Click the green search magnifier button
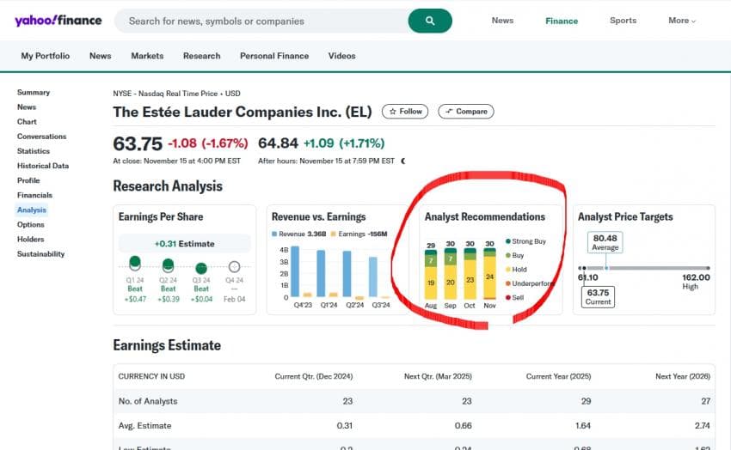The width and height of the screenshot is (731, 450). coord(430,21)
